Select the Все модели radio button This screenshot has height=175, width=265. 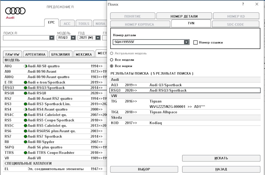pos(112,60)
